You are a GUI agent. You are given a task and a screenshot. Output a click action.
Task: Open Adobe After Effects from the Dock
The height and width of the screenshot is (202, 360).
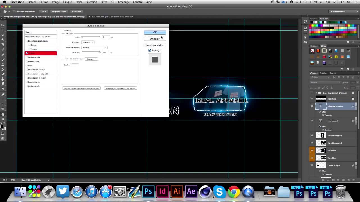coord(191,191)
